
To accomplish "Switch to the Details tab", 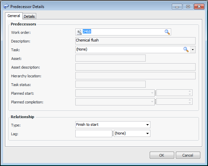I will point(29,16).
